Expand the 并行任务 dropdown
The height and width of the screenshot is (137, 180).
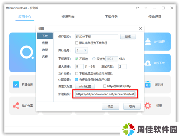[x=82, y=50]
